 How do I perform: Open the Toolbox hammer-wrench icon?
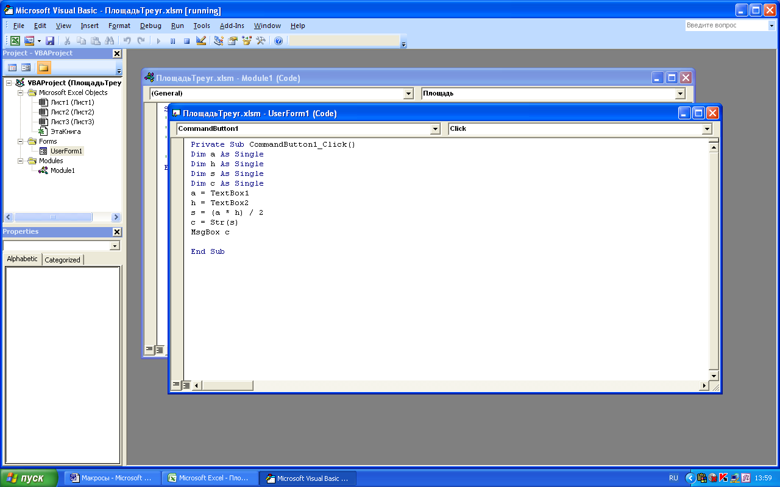click(261, 41)
